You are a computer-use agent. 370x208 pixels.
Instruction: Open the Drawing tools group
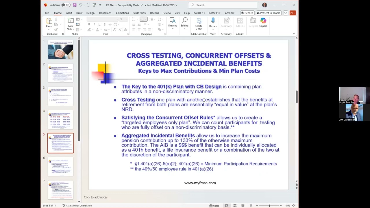[x=173, y=23]
